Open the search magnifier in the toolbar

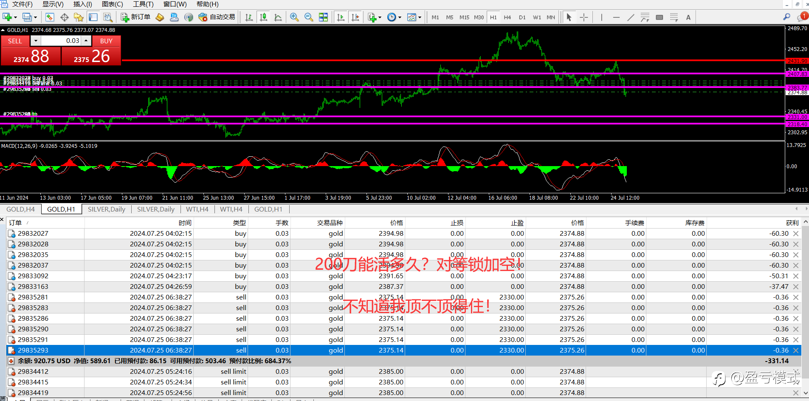(x=786, y=17)
